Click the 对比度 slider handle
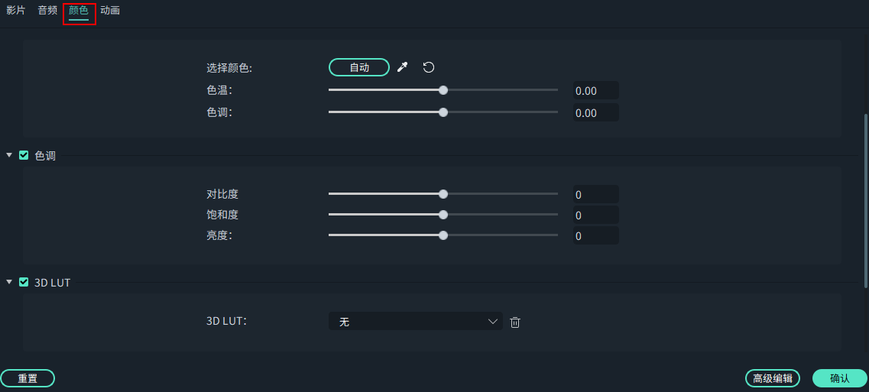The height and width of the screenshot is (392, 869). 443,194
